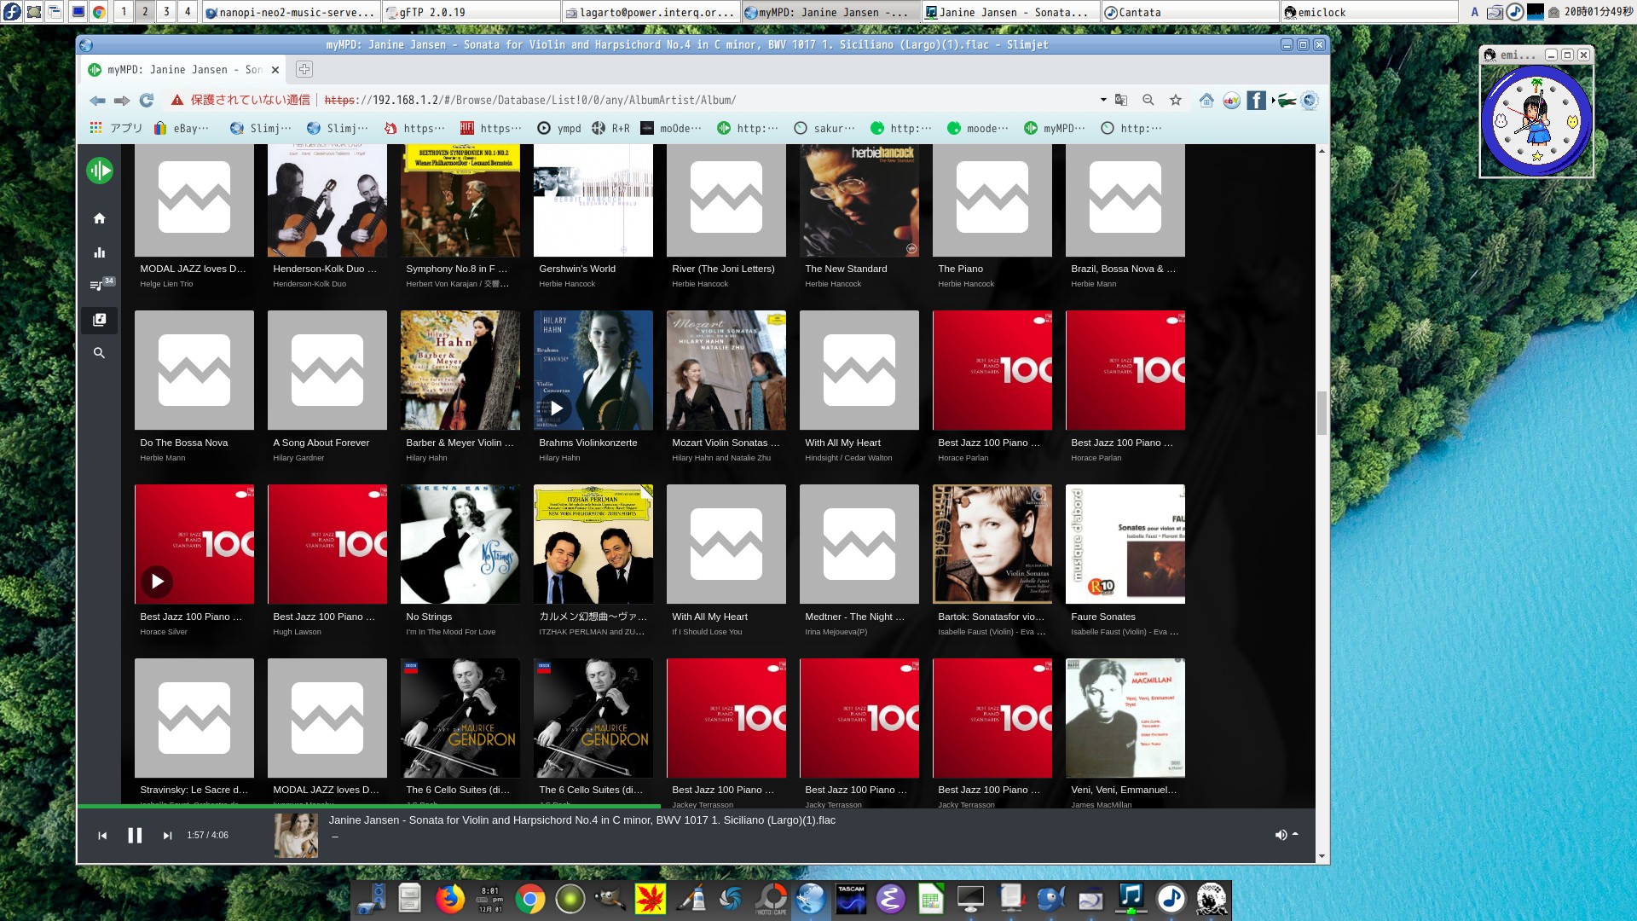
Task: Open the browse database library icon
Action: pos(99,320)
